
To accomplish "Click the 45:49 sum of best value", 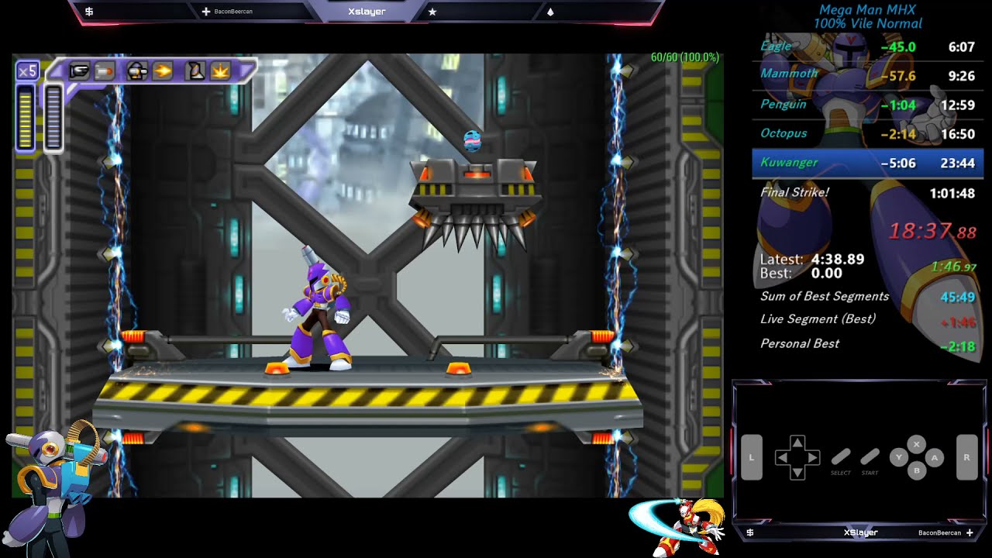I will coord(958,297).
